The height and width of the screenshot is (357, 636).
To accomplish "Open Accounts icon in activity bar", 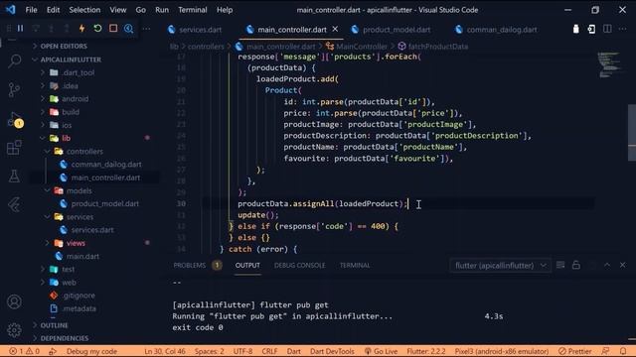I will 15,301.
